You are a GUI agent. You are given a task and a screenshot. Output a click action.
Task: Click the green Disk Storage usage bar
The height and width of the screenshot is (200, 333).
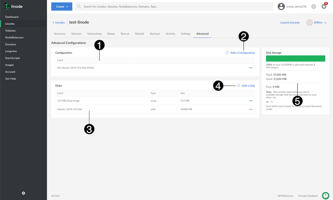coord(296,58)
